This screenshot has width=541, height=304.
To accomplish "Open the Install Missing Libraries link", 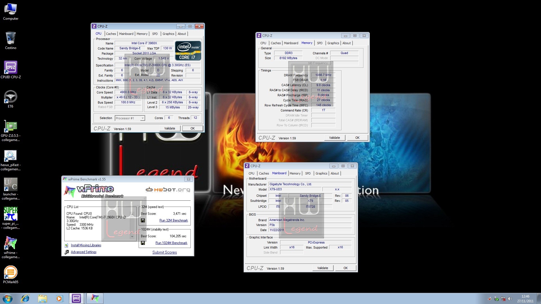I will point(86,245).
